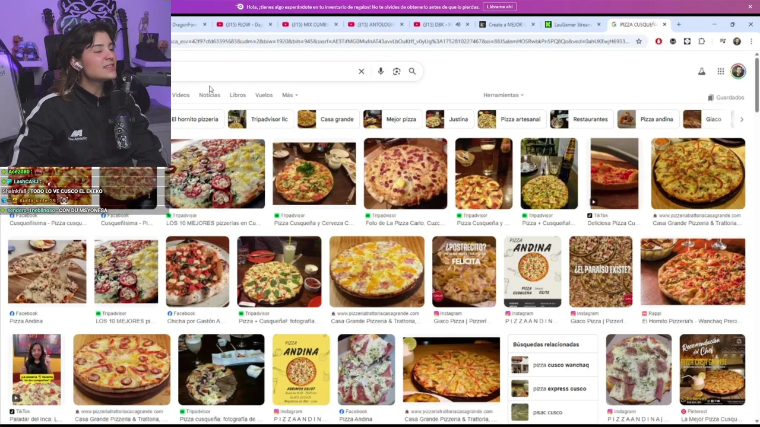Image resolution: width=760 pixels, height=427 pixels.
Task: Close the (315) FLOW tab
Action: point(271,24)
